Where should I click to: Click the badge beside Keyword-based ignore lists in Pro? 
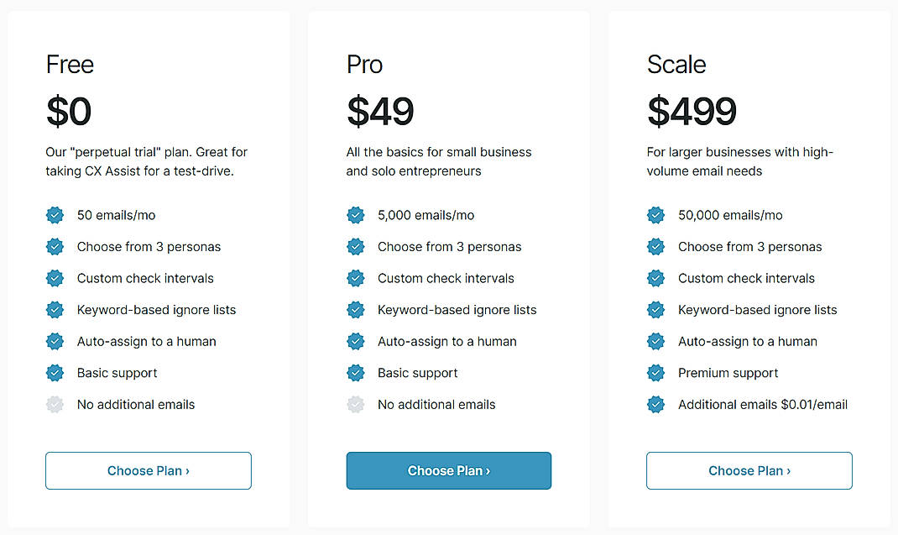[x=355, y=309]
